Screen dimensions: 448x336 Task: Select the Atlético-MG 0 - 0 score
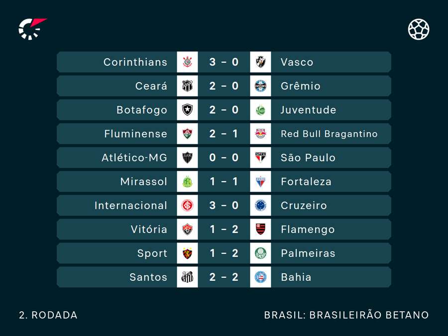click(x=224, y=158)
